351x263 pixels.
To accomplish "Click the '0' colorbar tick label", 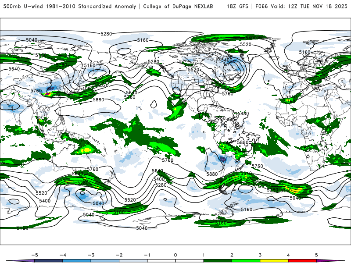I will click(175, 255).
